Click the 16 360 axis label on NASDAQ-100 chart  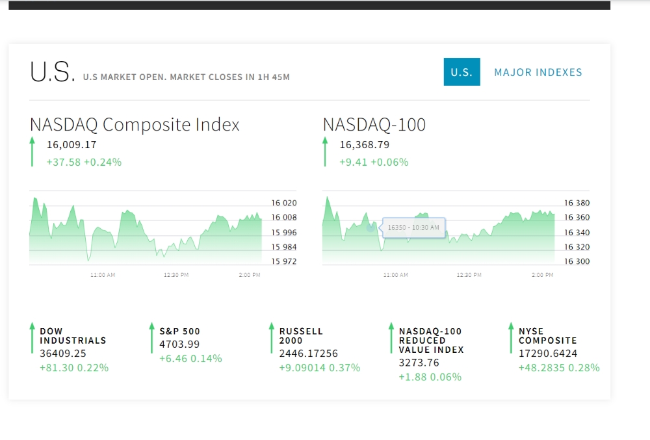(x=577, y=218)
